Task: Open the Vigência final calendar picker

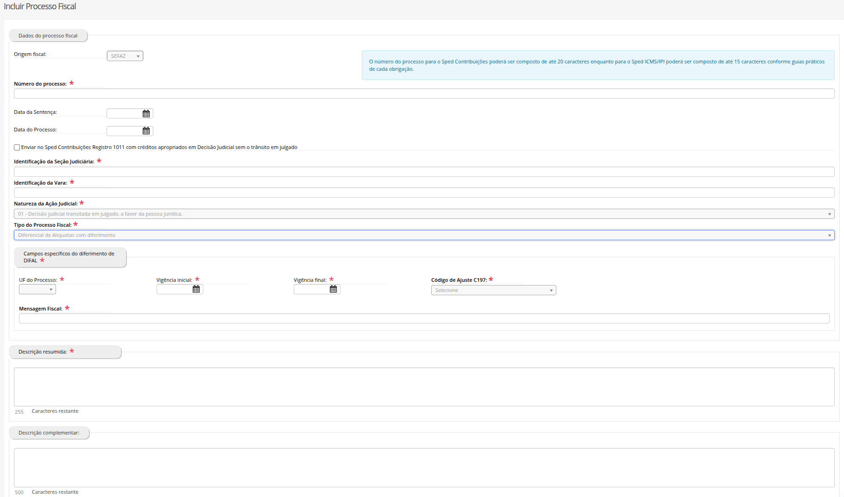Action: click(x=334, y=289)
